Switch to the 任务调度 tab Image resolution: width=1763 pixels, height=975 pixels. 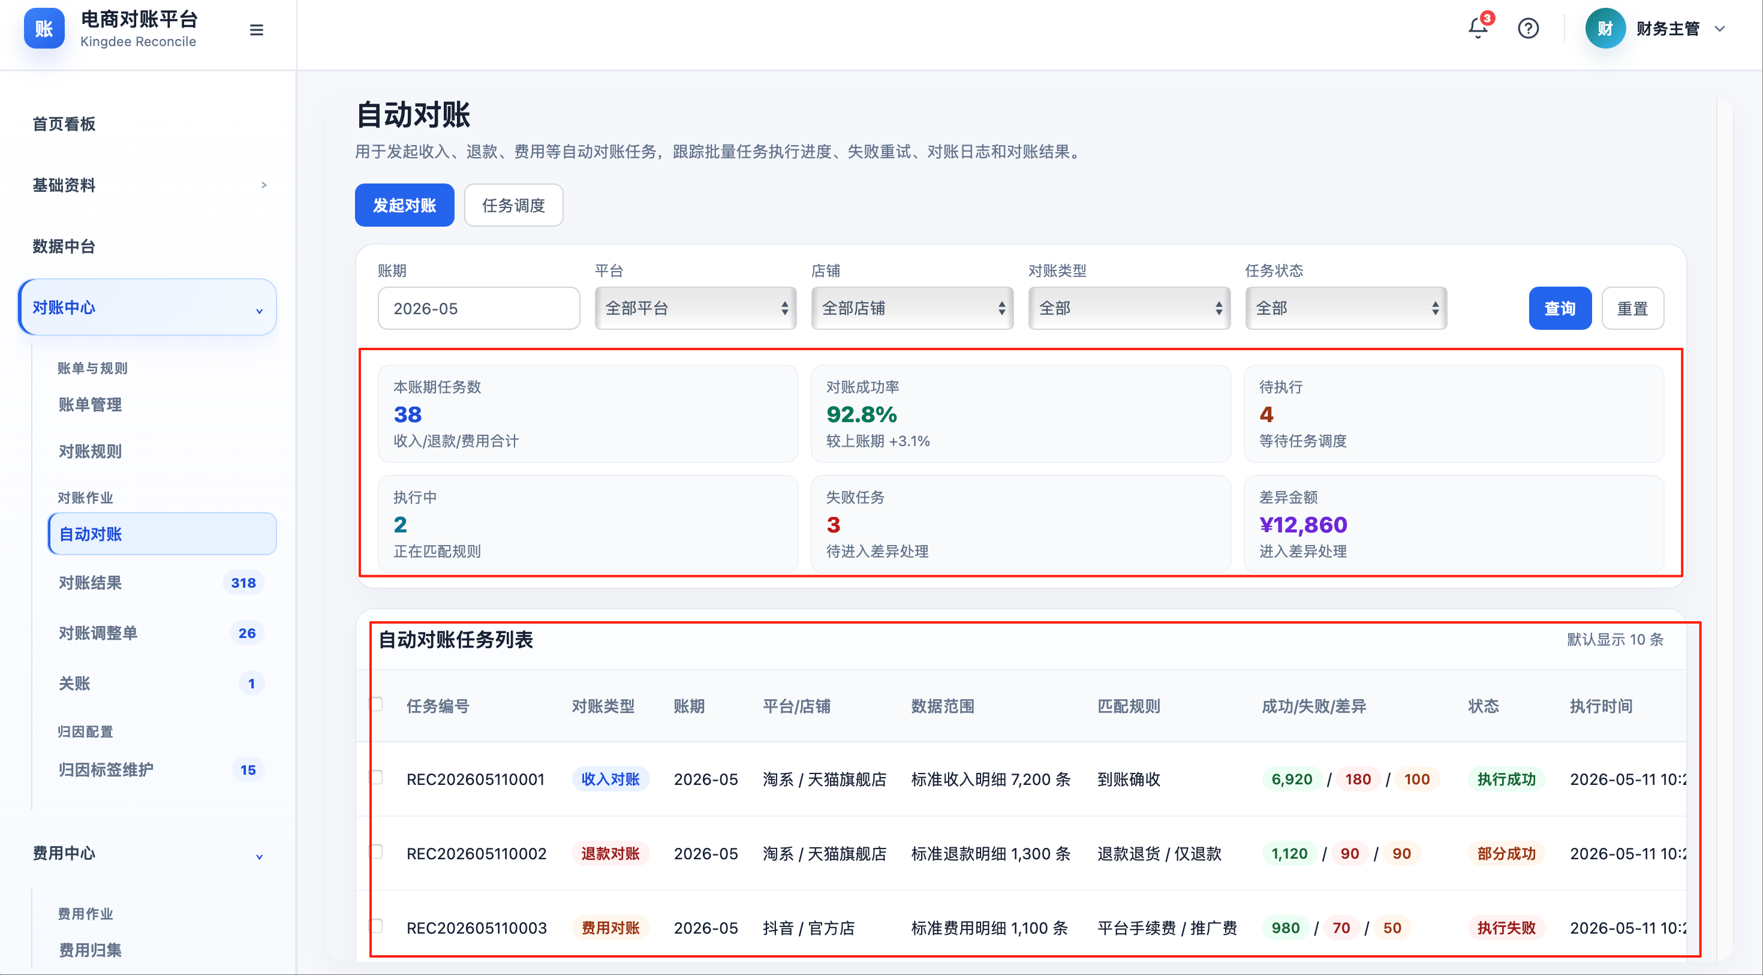pos(513,205)
